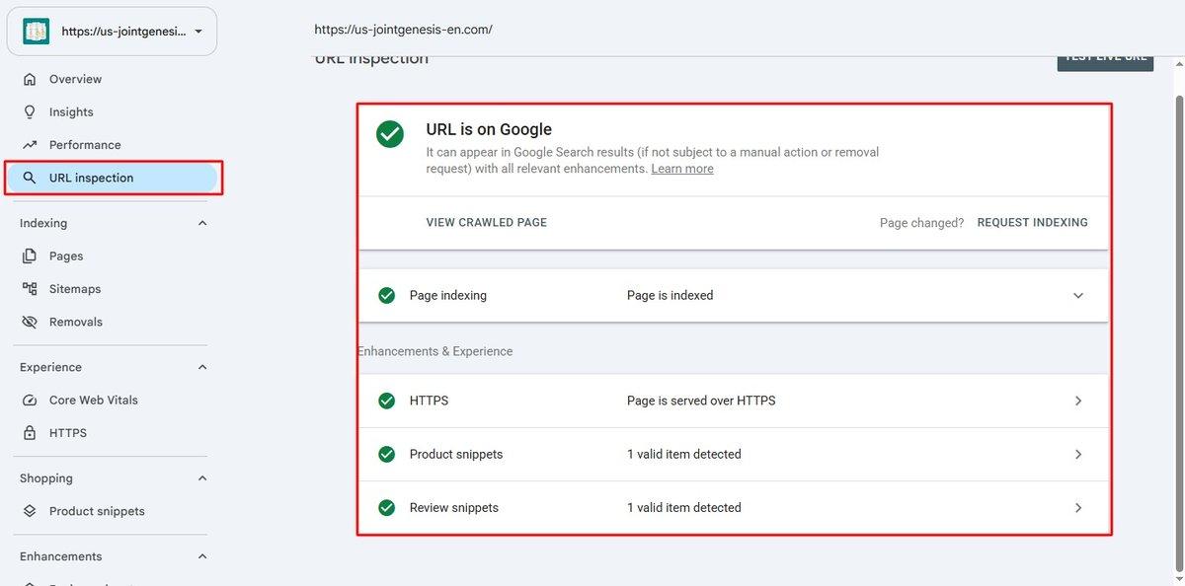
Task: Collapse the Experience sidebar section
Action: pos(202,367)
